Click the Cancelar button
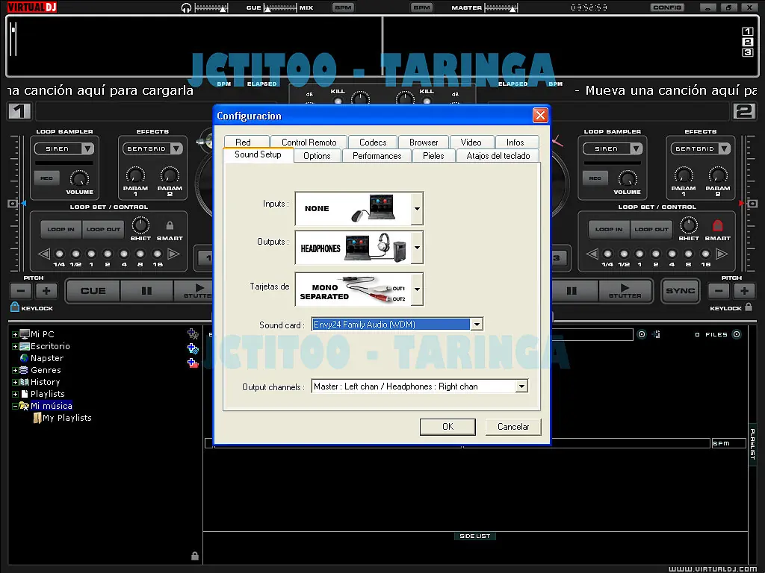 tap(513, 427)
